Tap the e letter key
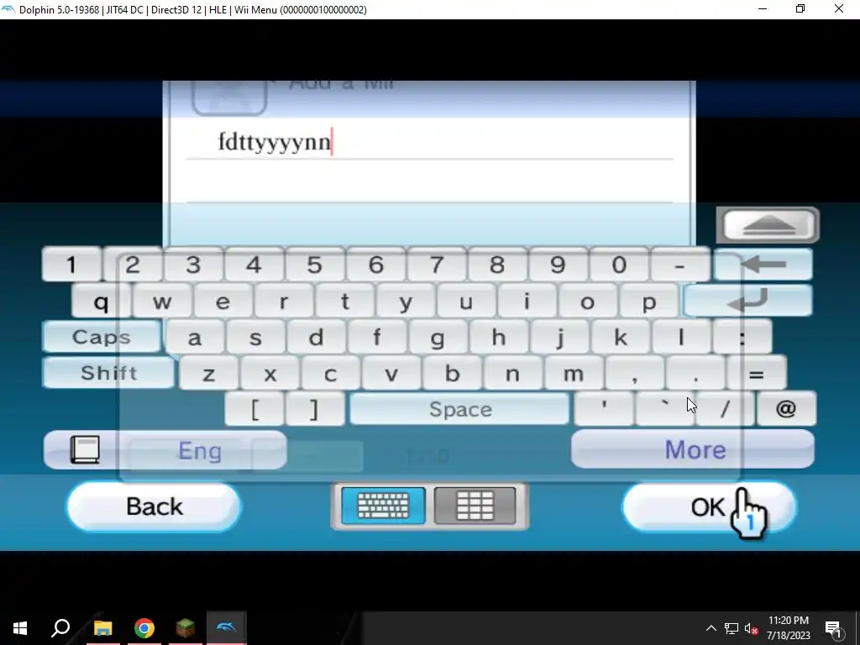Screen dimensions: 860x645 [223, 302]
